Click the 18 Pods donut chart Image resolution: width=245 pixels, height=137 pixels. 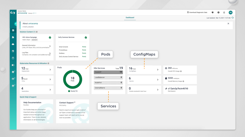(72, 79)
